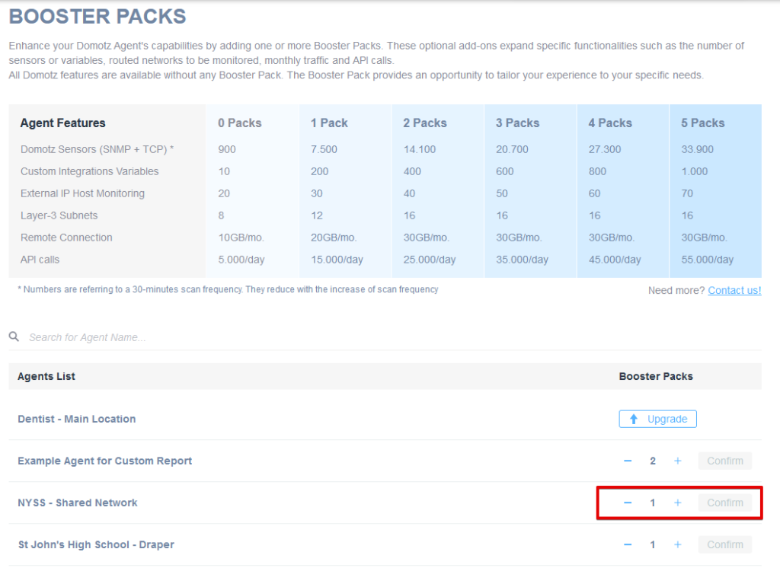
Task: Click Layer-3 Subnets row label
Action: pos(59,215)
